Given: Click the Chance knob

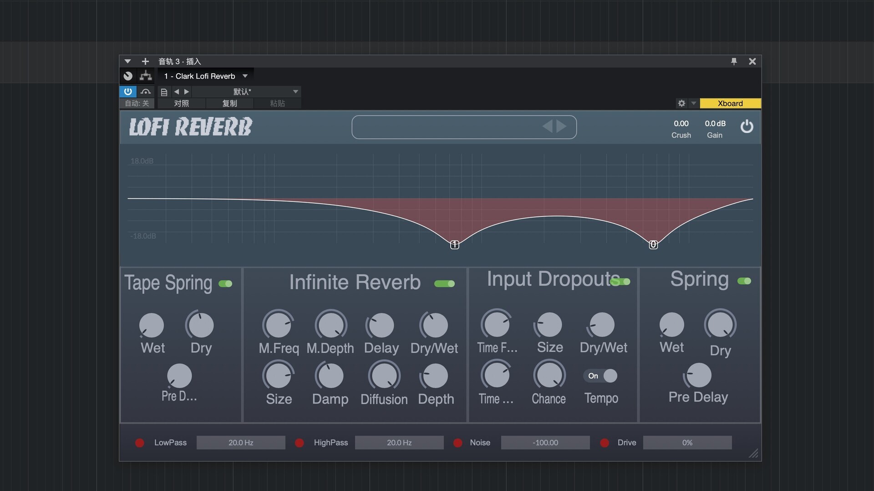Looking at the screenshot, I should [549, 375].
